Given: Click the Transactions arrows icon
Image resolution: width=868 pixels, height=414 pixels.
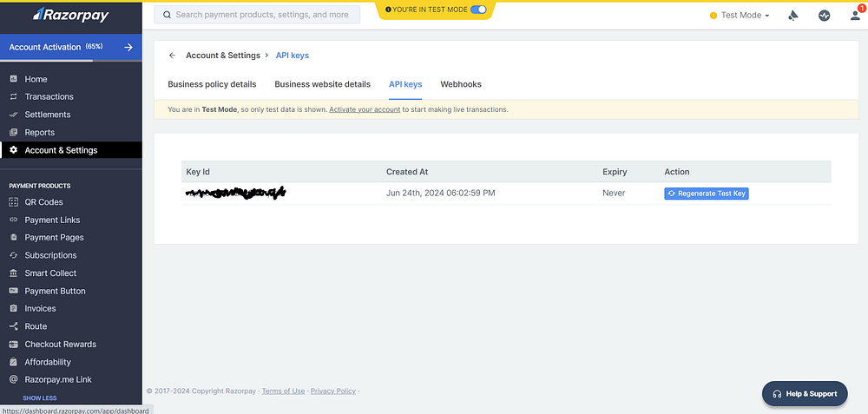Looking at the screenshot, I should (14, 97).
